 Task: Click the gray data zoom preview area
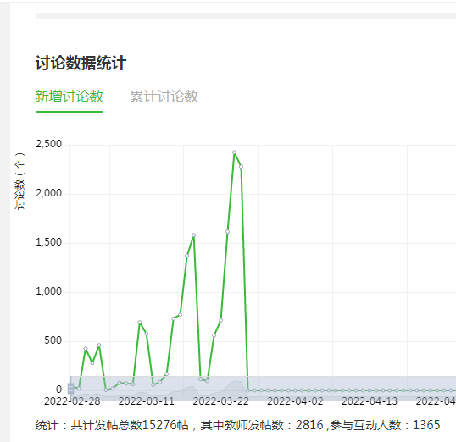point(264,389)
